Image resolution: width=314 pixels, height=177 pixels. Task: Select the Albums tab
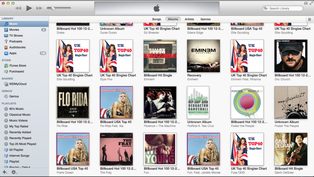click(173, 19)
